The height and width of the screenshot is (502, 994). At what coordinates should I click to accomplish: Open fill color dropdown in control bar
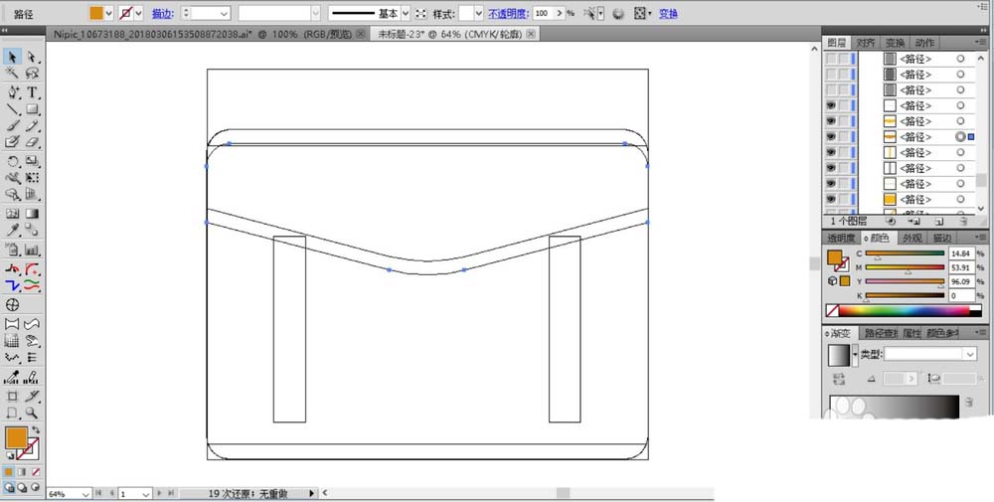pyautogui.click(x=108, y=13)
